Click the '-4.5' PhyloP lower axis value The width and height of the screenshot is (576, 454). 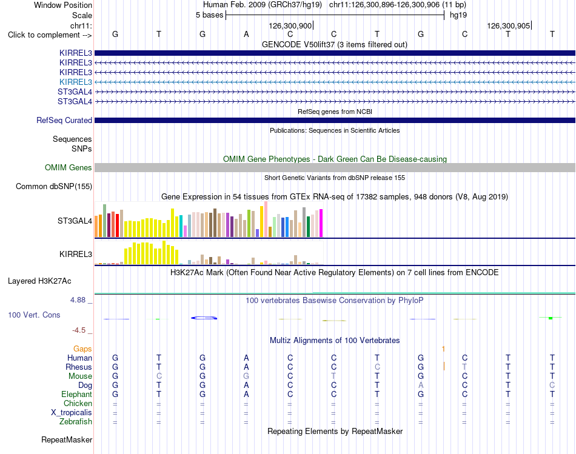[x=79, y=330]
